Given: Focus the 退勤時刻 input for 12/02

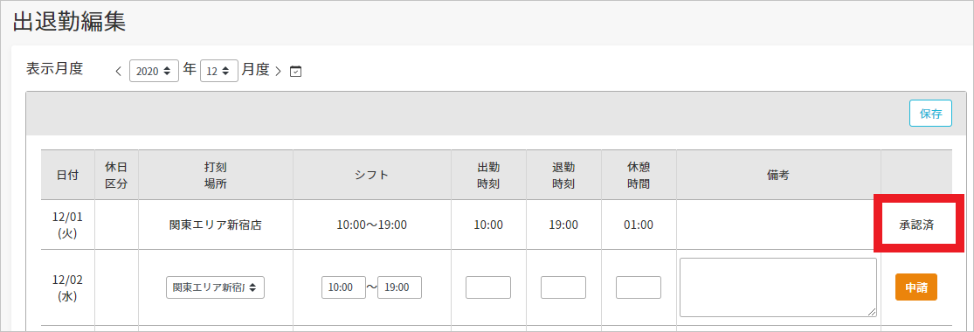Looking at the screenshot, I should tap(563, 287).
